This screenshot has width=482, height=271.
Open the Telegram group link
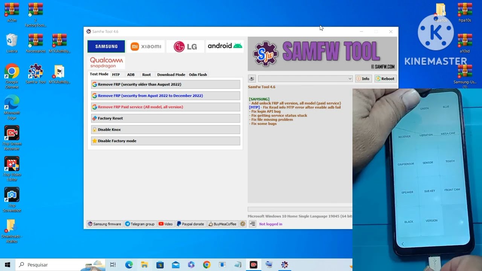pos(140,224)
